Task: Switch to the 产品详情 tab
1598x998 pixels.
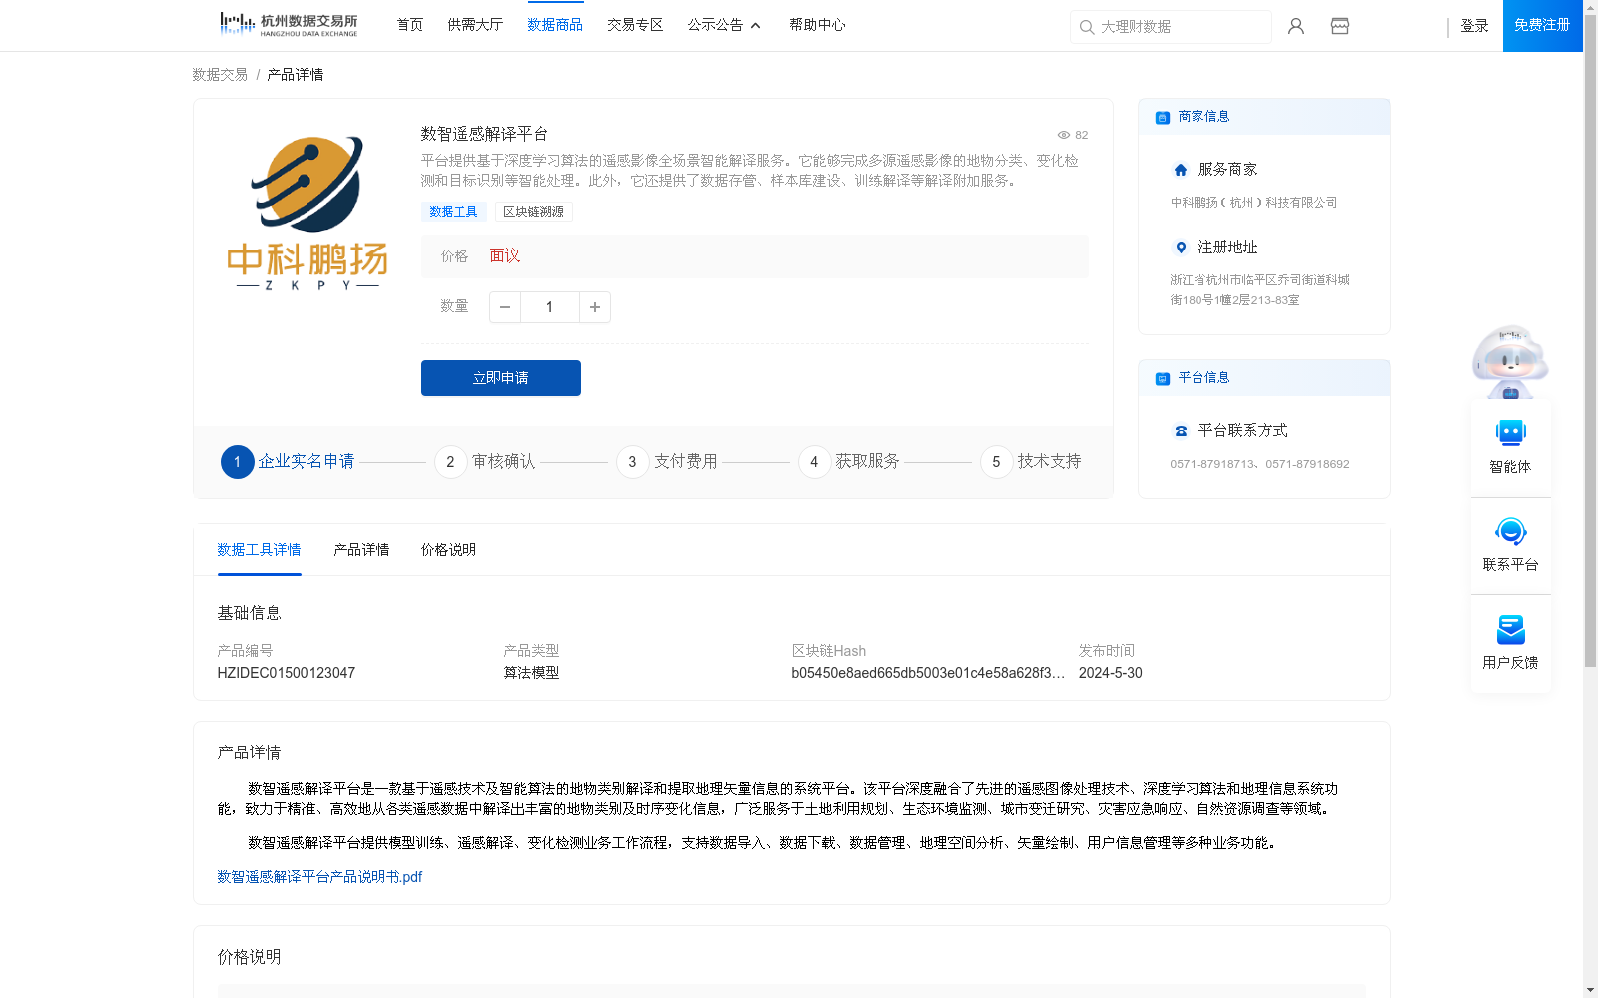Action: 361,550
